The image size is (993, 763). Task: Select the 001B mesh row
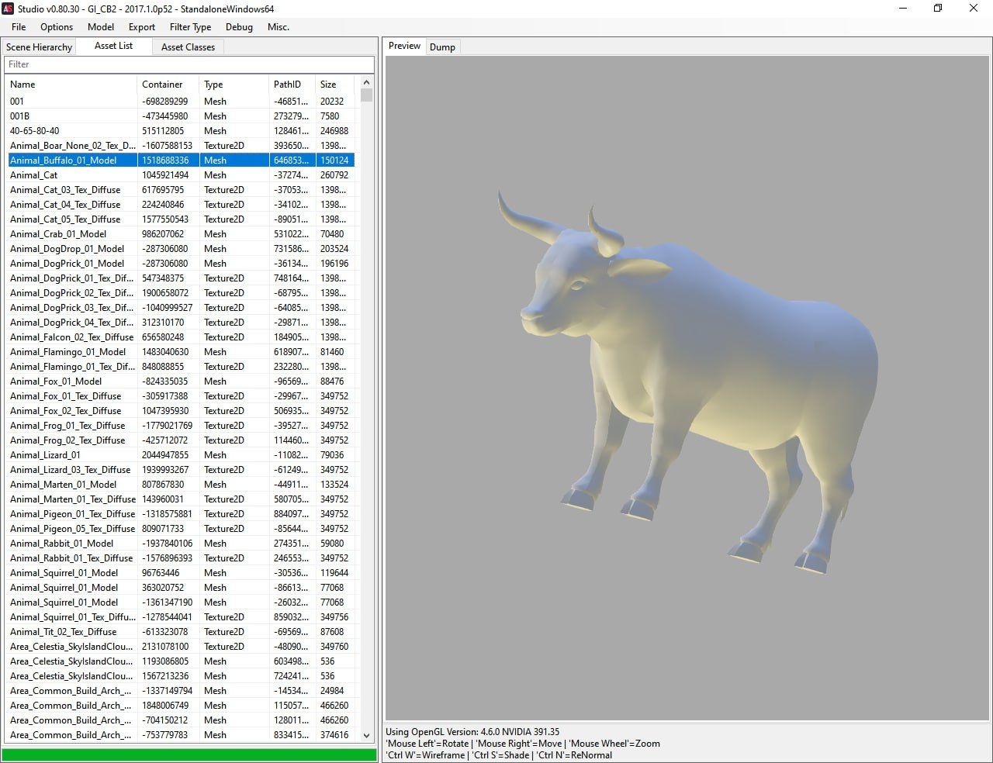coord(181,116)
